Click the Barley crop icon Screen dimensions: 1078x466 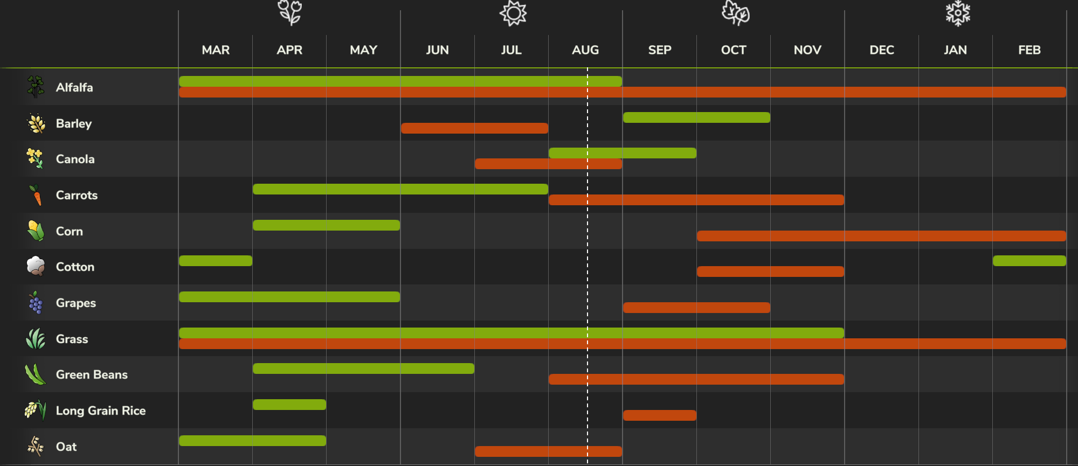coord(36,123)
